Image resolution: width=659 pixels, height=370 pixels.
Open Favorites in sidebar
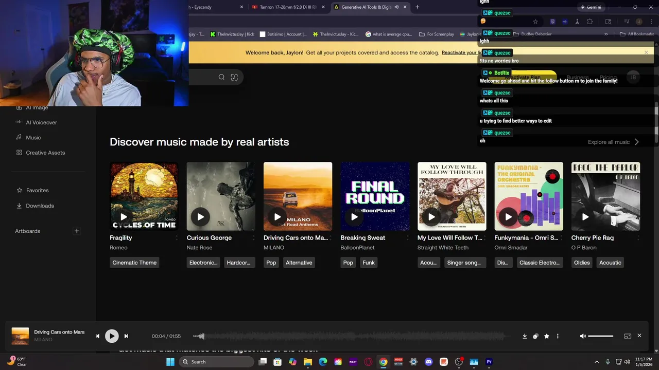click(x=37, y=190)
